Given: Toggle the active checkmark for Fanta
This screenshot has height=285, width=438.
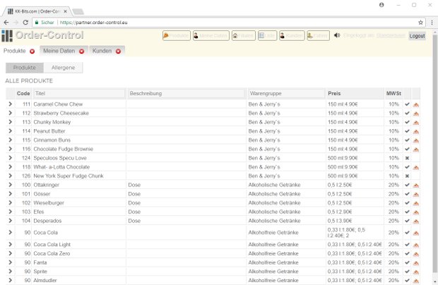Looking at the screenshot, I should (x=407, y=262).
